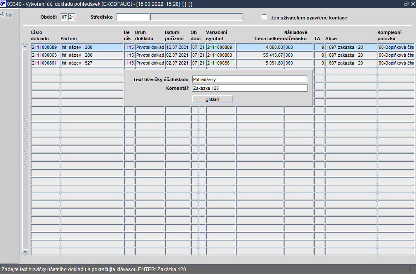
Task: Click the Středisko code input field
Action: [x=133, y=17]
